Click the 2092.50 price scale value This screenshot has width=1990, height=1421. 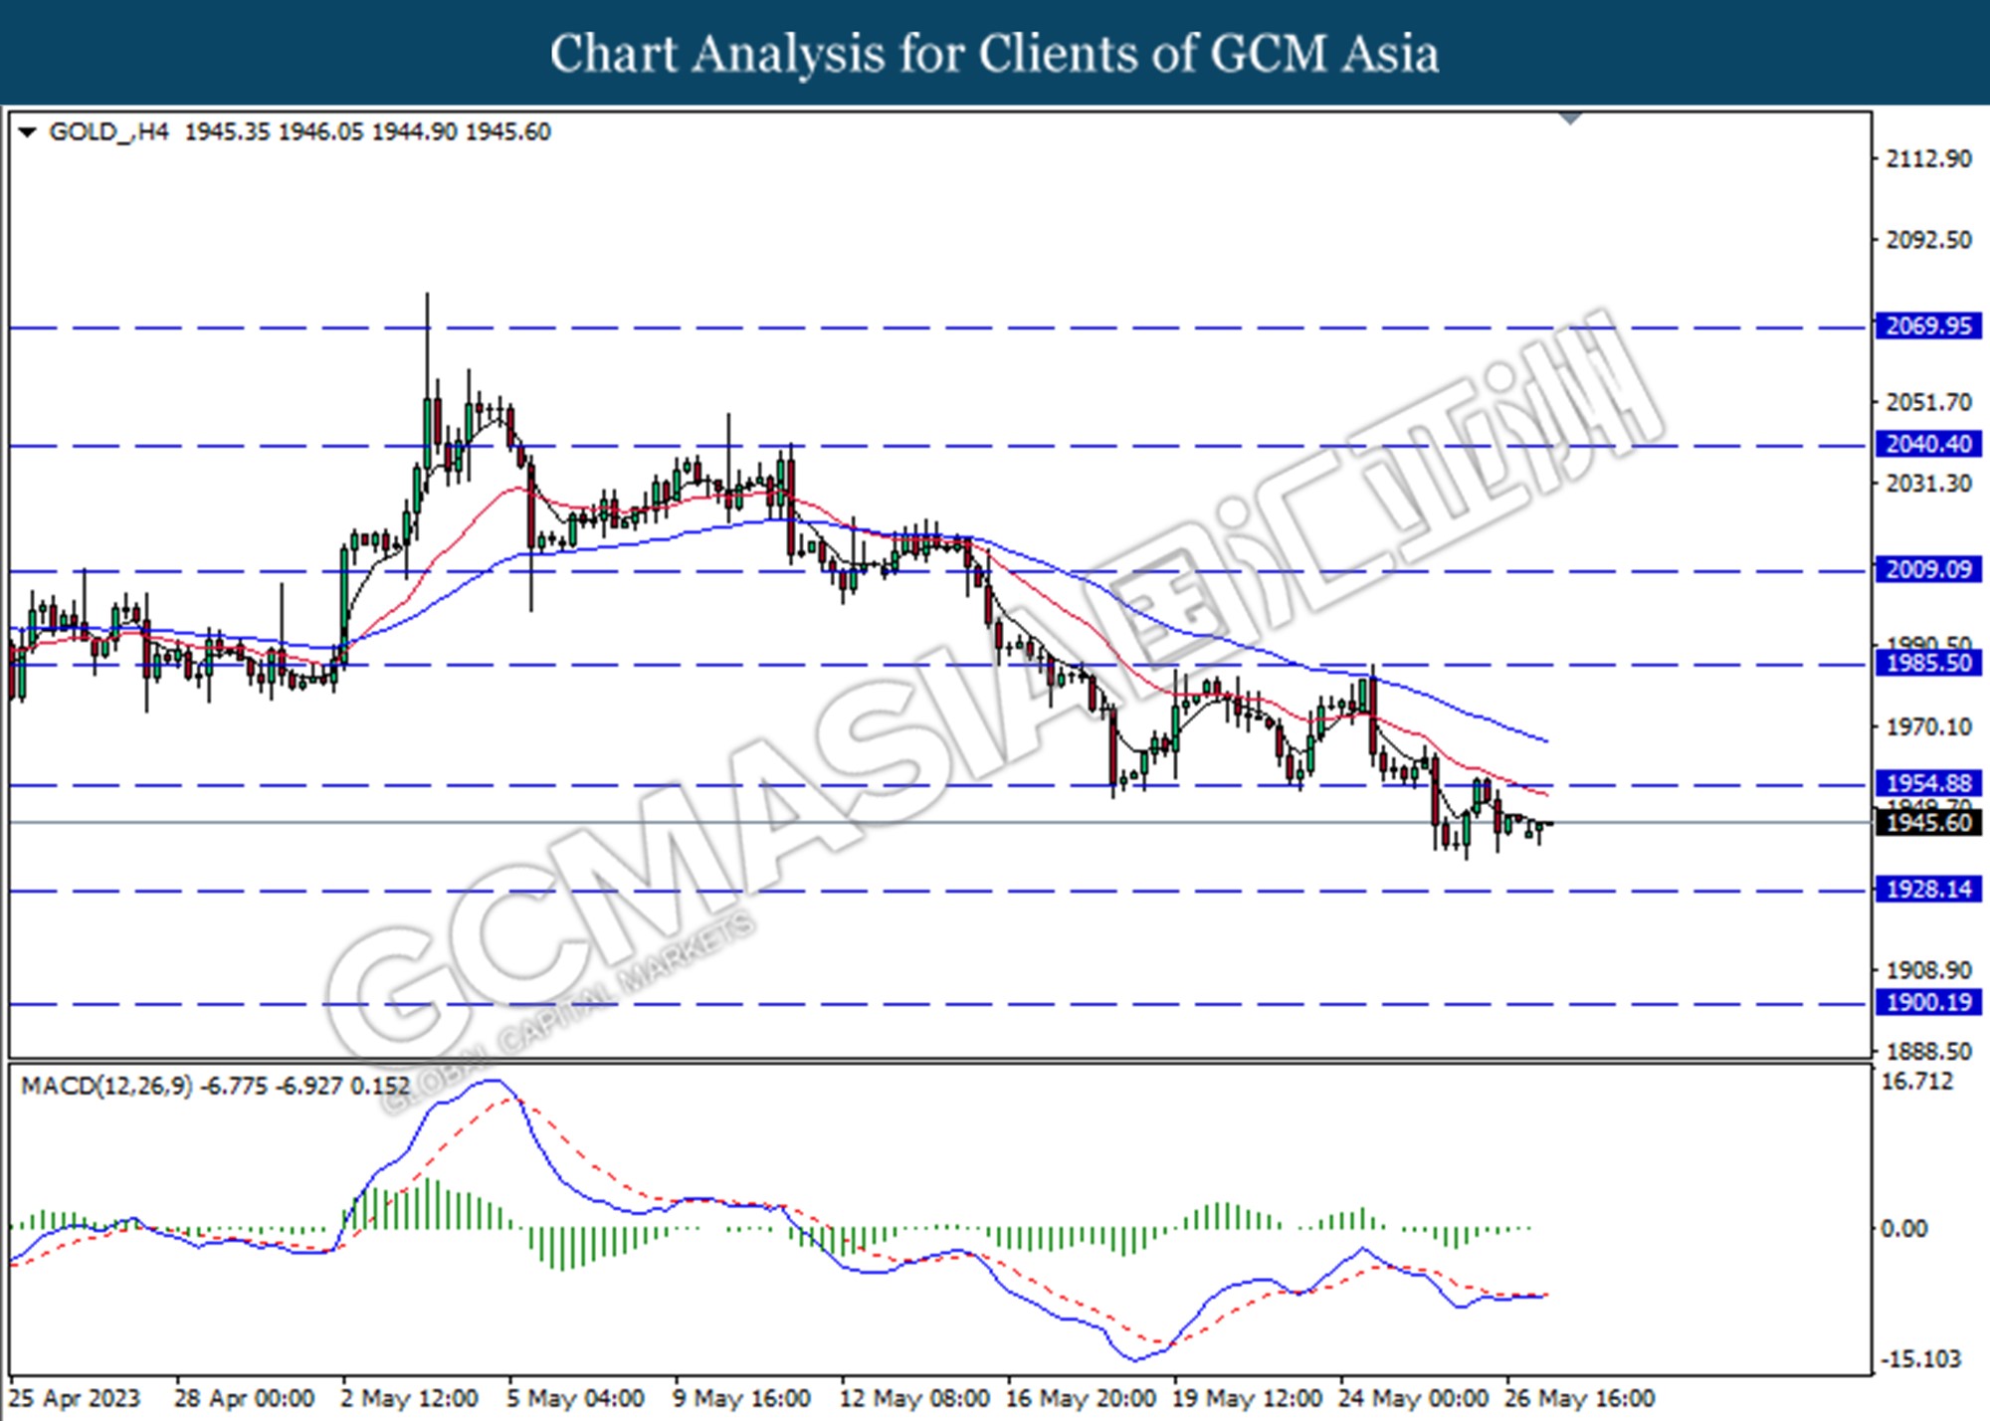(x=1928, y=240)
